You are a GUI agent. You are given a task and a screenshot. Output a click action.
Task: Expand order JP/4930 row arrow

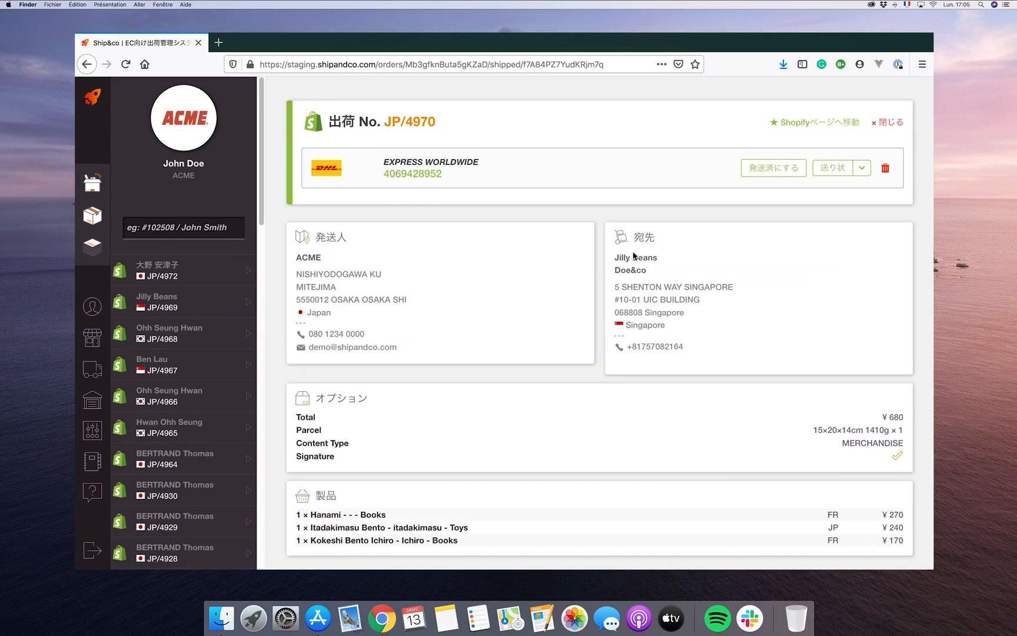pos(248,490)
